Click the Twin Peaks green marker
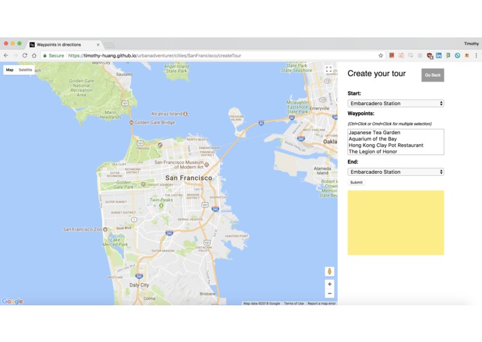 tap(162, 206)
